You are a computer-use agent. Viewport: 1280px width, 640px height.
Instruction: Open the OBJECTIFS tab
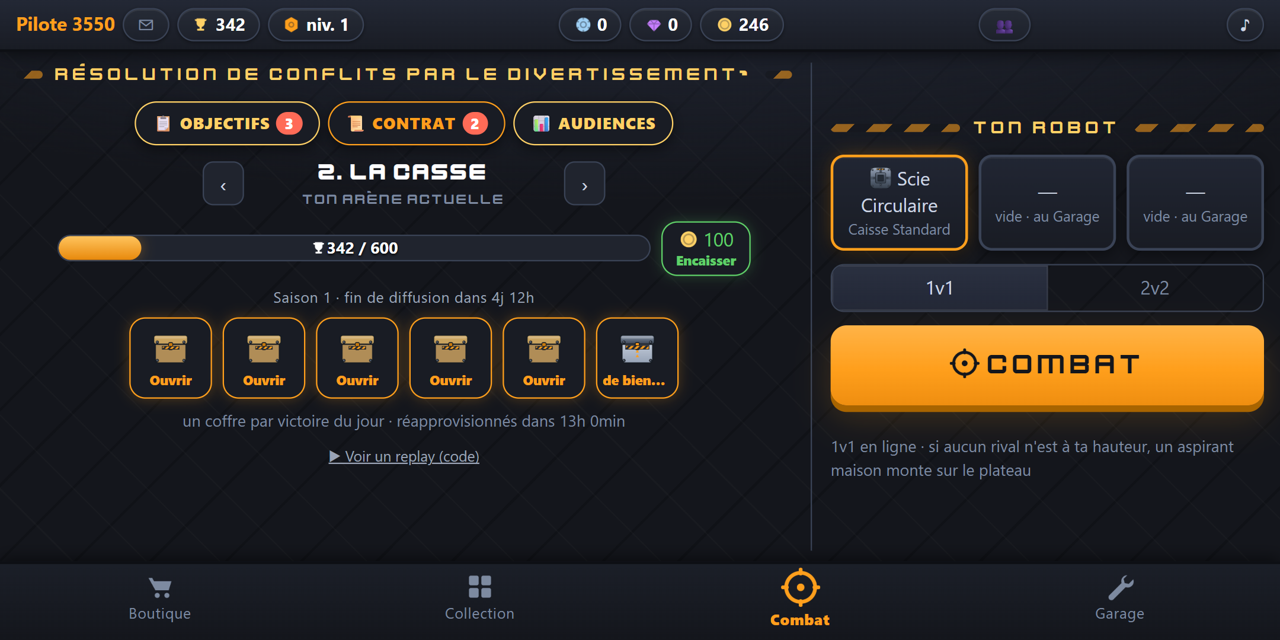[x=228, y=123]
